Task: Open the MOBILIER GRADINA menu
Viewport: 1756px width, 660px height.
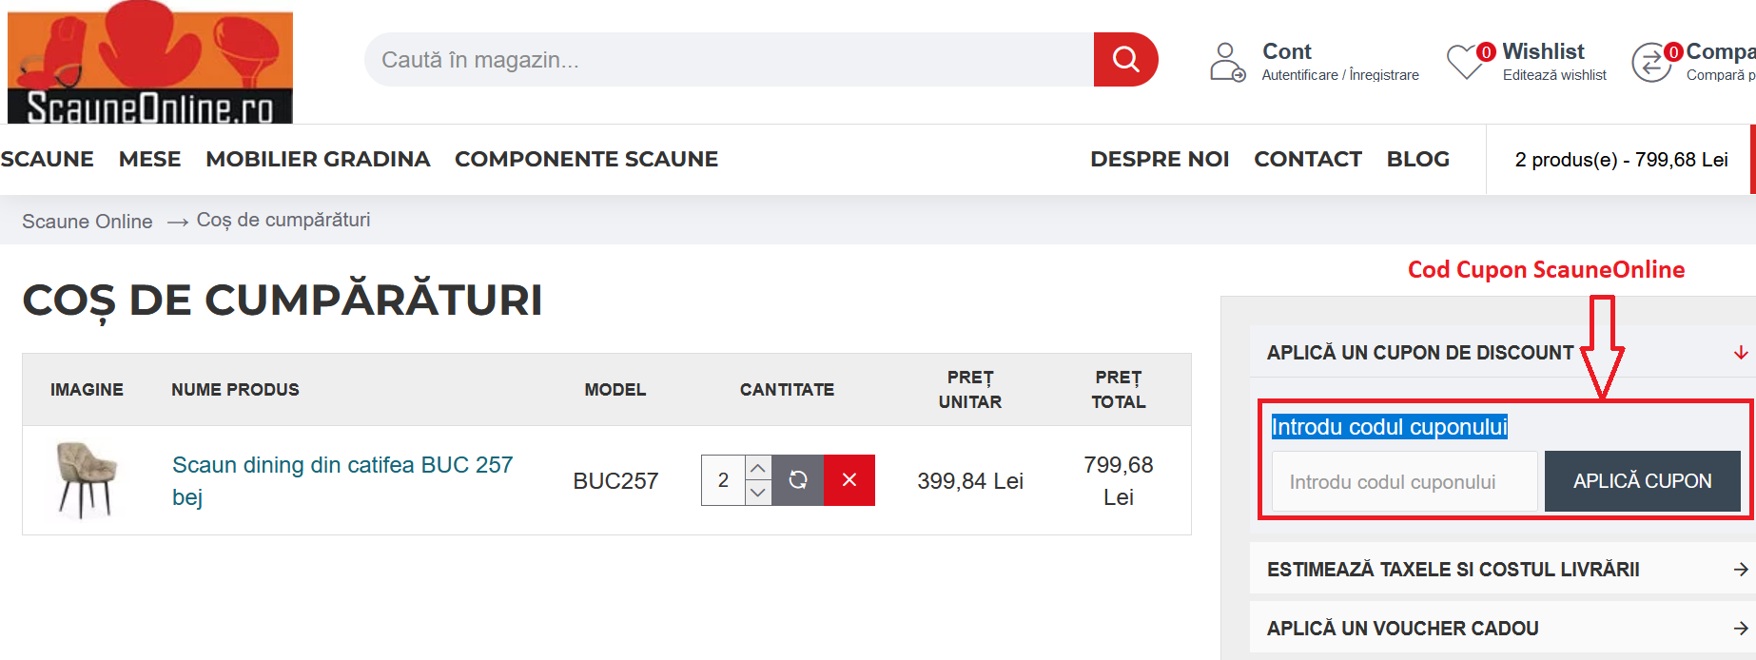Action: 318,159
